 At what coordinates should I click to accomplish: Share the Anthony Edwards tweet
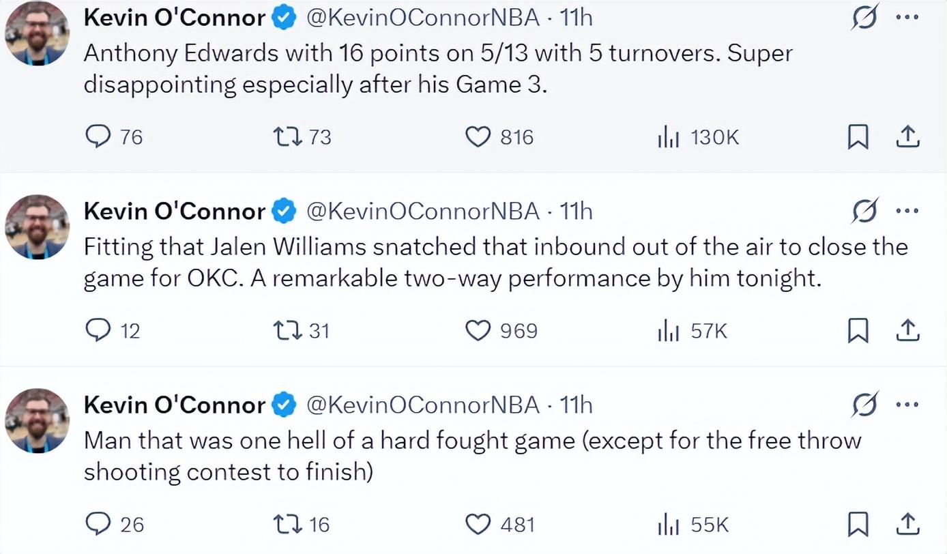coord(907,137)
